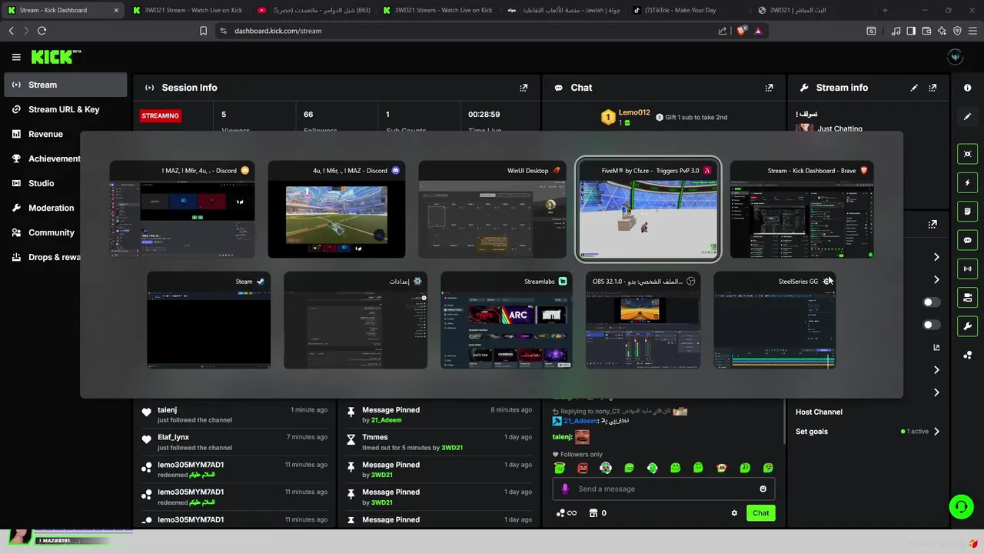The width and height of the screenshot is (984, 554).
Task: Click the wrench sidebar icon
Action: tap(967, 326)
